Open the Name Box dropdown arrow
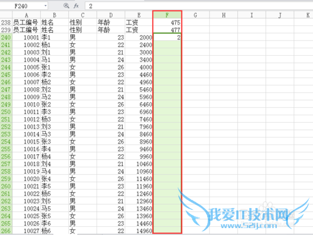The width and height of the screenshot is (313, 235). 45,6
